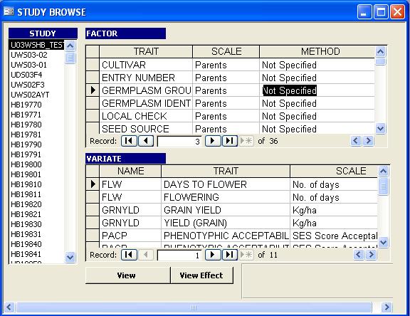Jump to last record in VARIATE navigator
The width and height of the screenshot is (410, 316).
[x=230, y=255]
